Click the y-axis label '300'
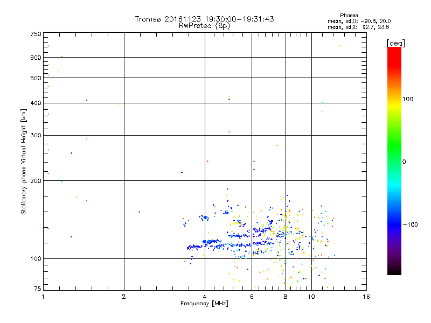 click(36, 136)
